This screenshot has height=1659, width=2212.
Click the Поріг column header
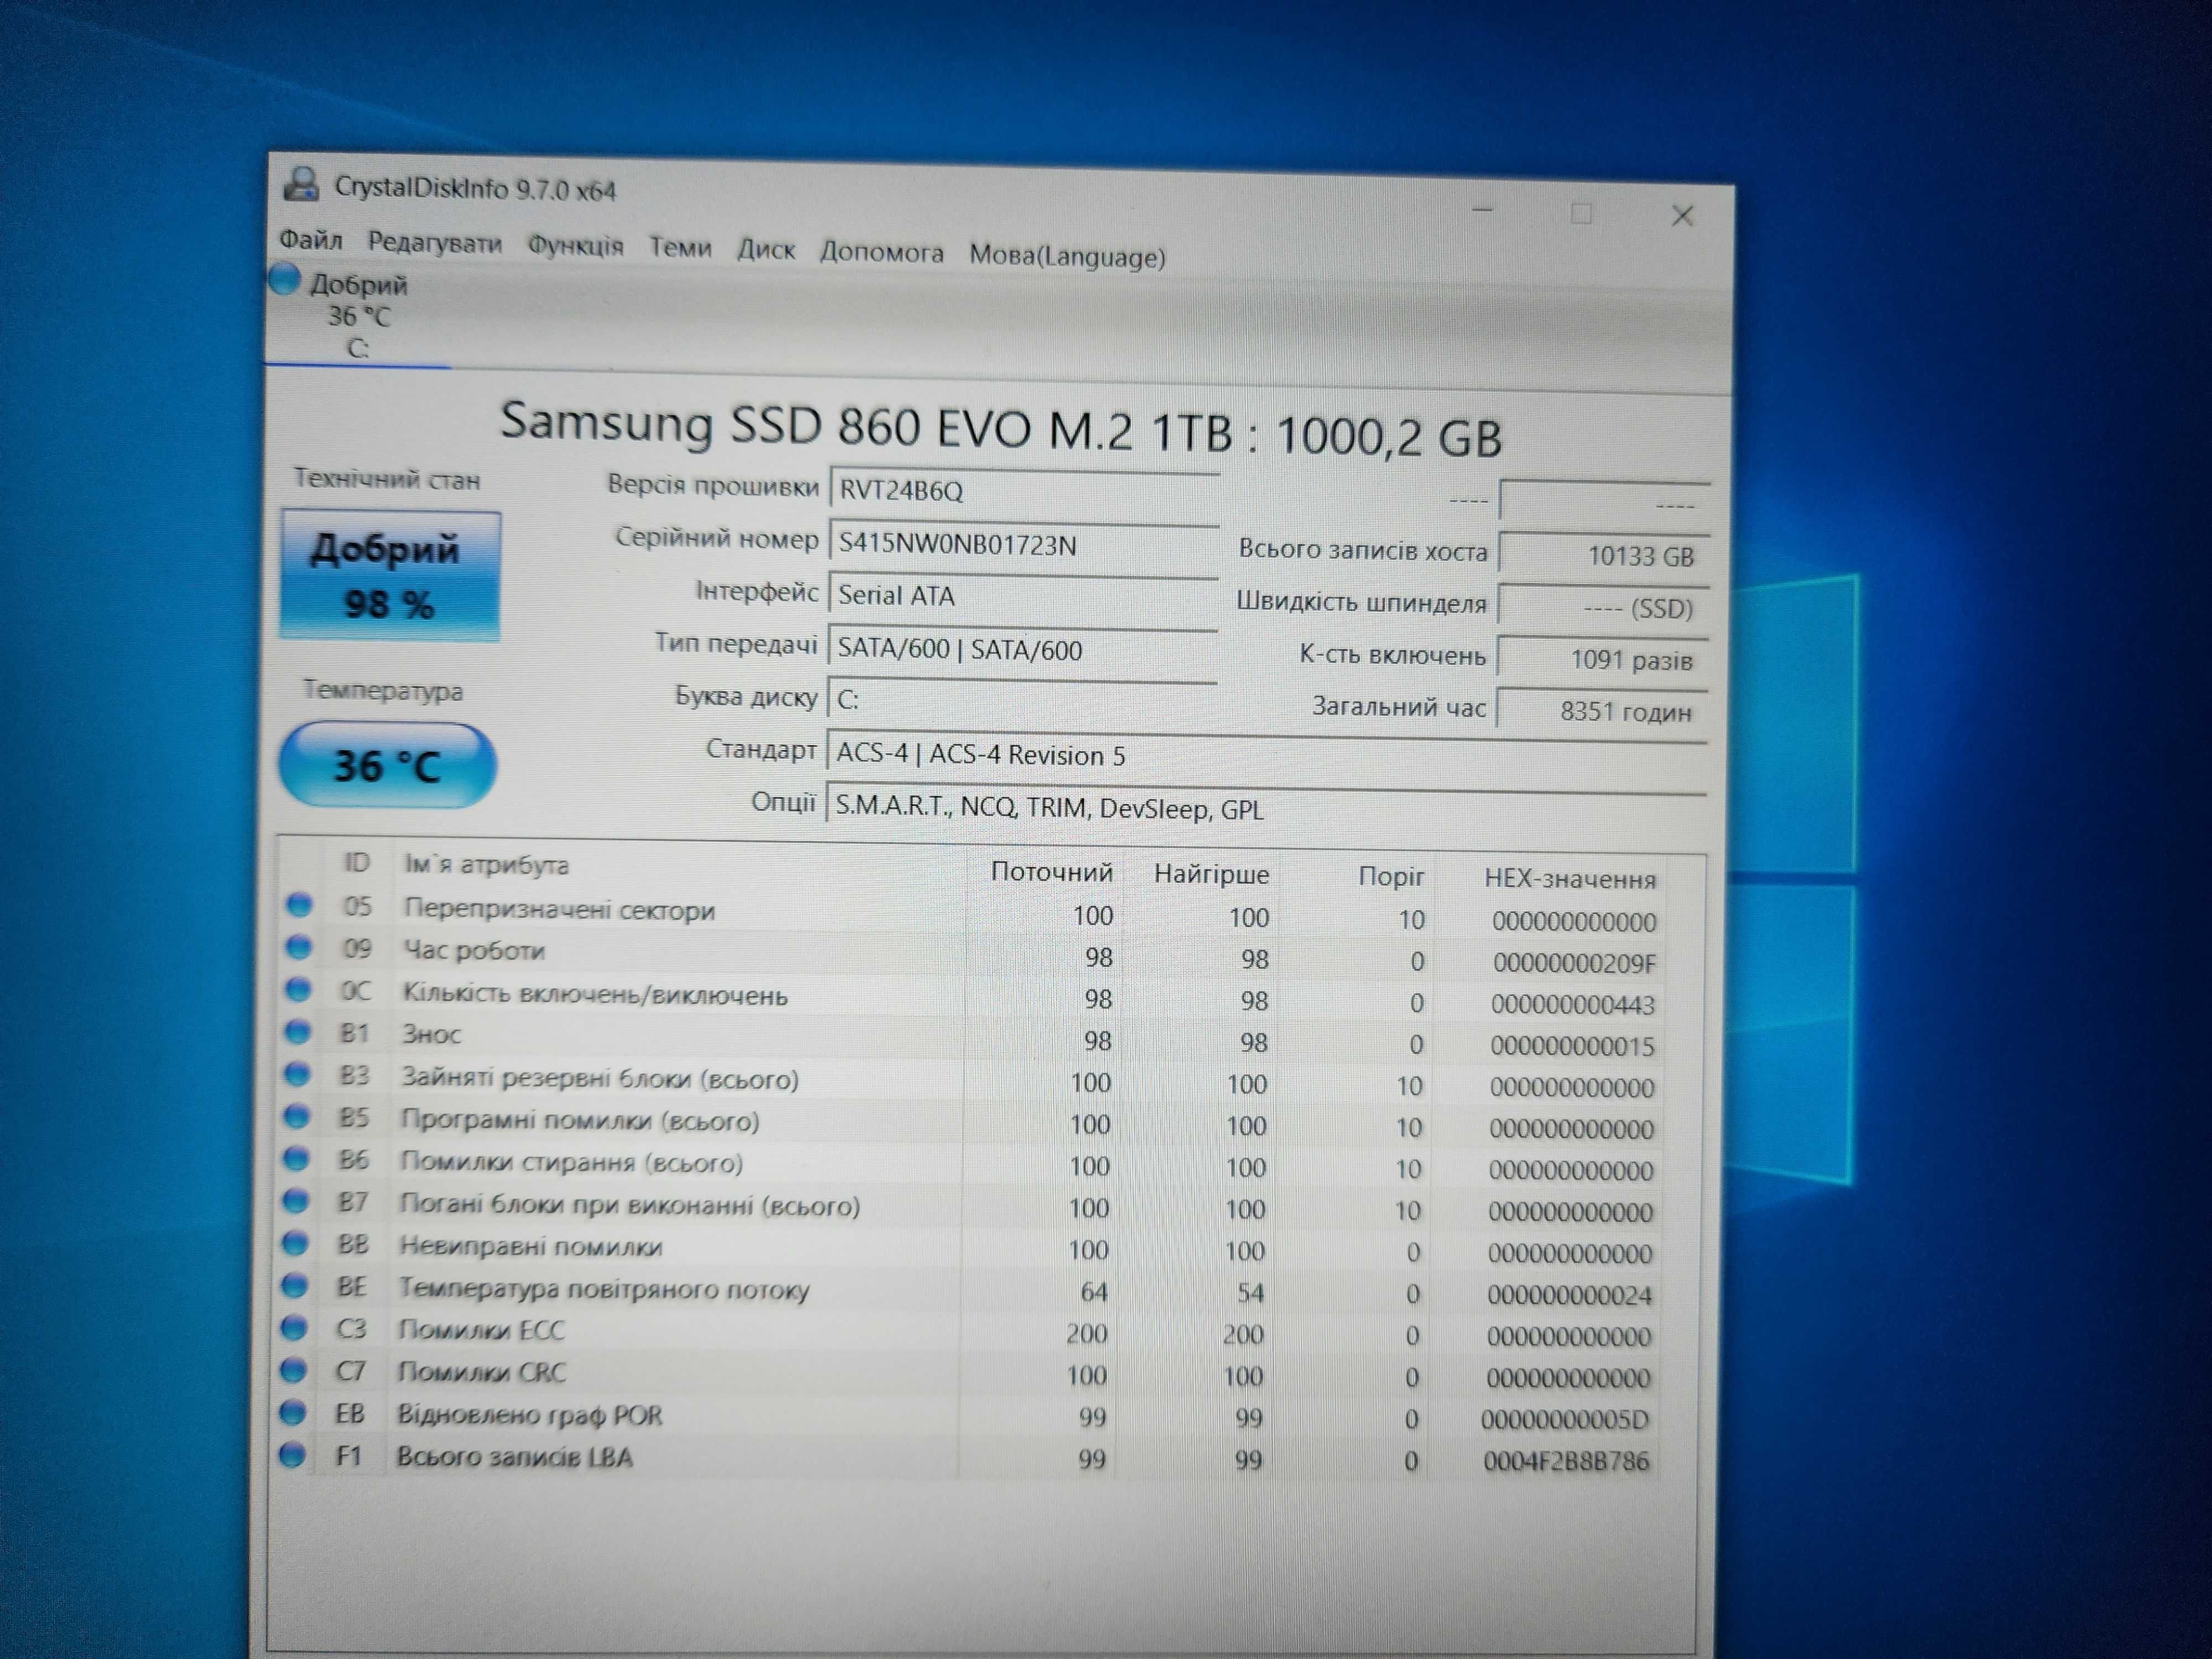(1390, 877)
